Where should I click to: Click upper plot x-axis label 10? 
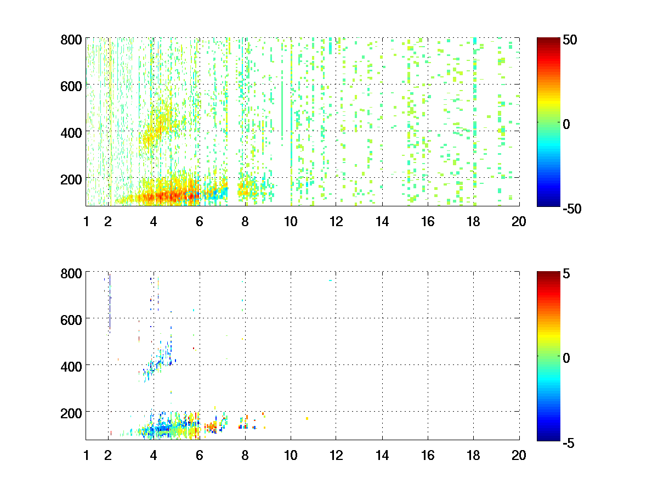(291, 221)
